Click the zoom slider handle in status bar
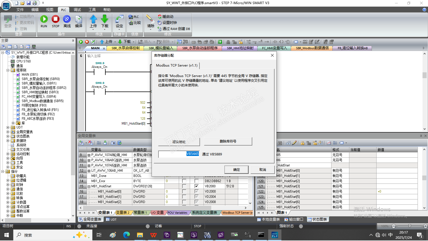 tap(410, 226)
